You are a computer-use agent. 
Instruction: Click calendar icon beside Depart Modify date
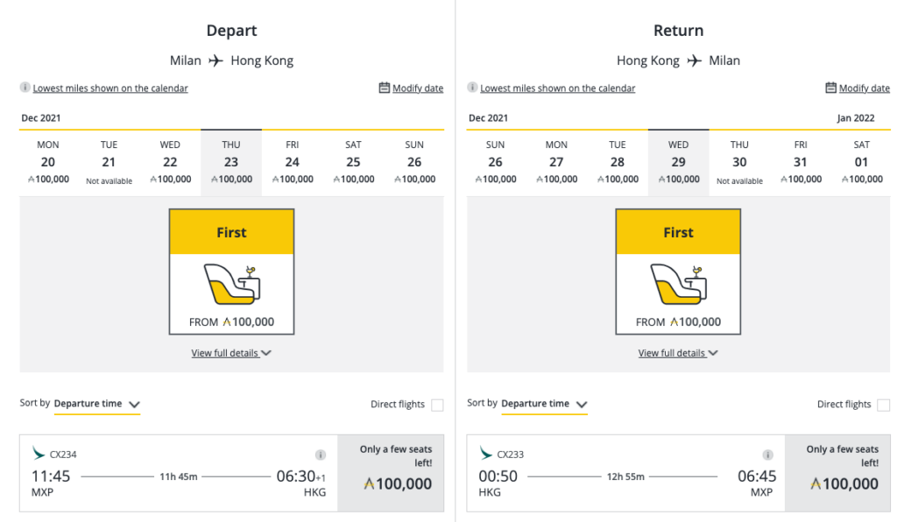384,88
